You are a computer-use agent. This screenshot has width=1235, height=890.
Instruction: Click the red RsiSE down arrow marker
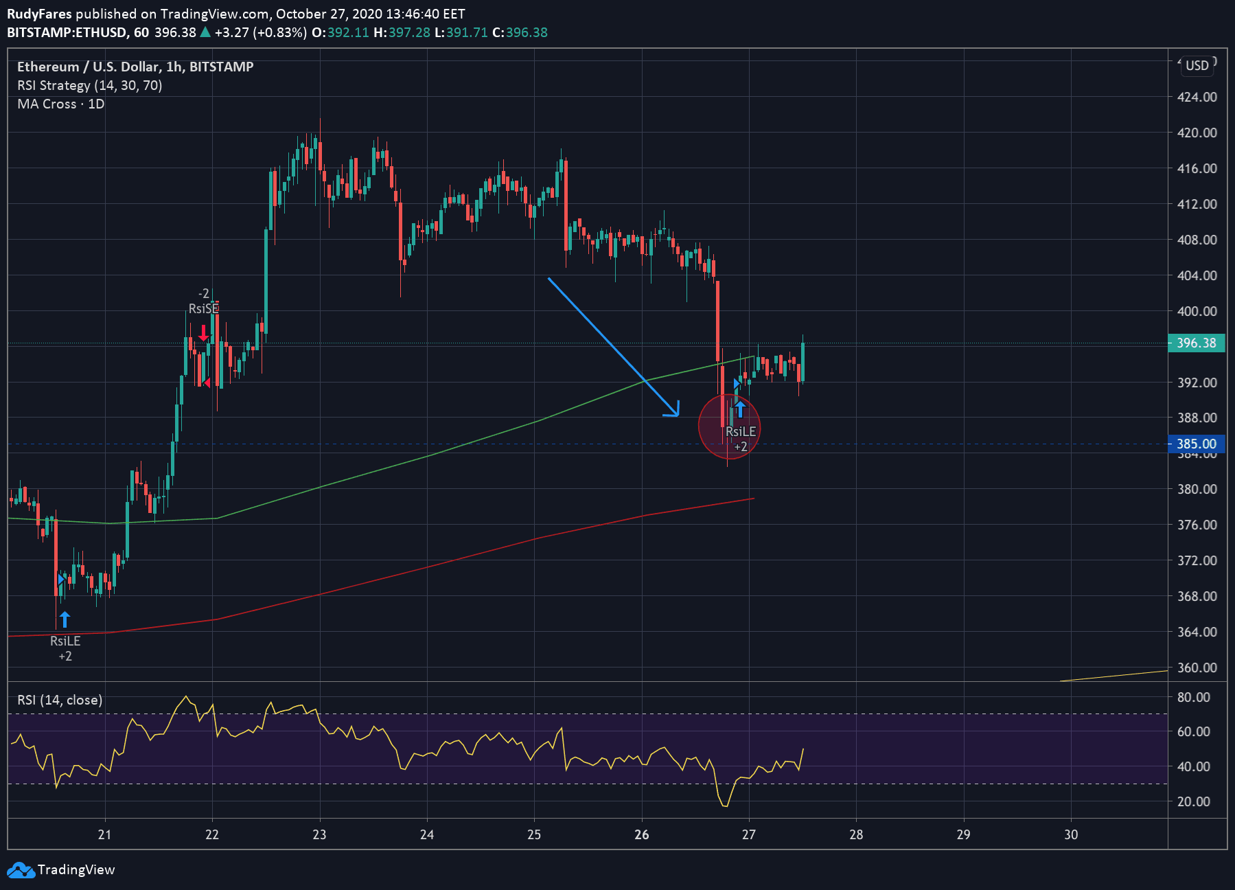pyautogui.click(x=203, y=333)
